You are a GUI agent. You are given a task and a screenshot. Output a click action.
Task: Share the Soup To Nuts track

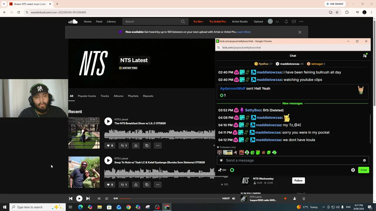136,185
